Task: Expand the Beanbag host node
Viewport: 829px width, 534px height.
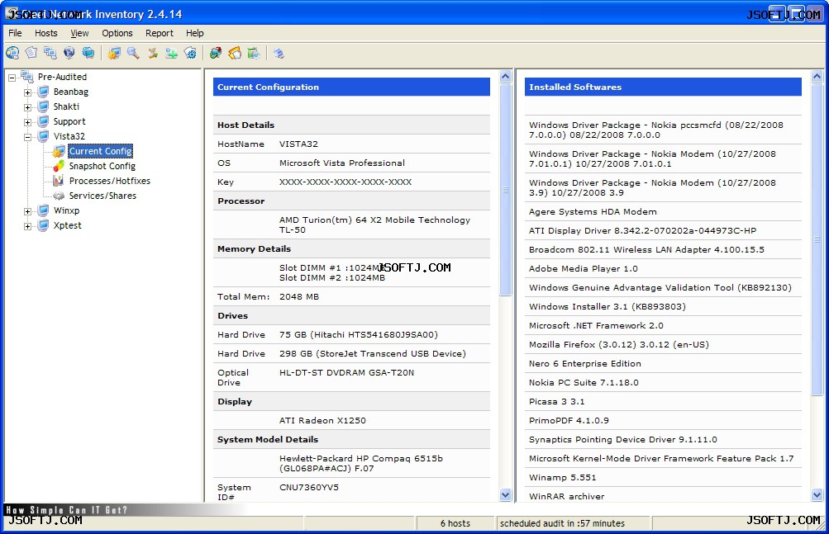Action: 27,92
